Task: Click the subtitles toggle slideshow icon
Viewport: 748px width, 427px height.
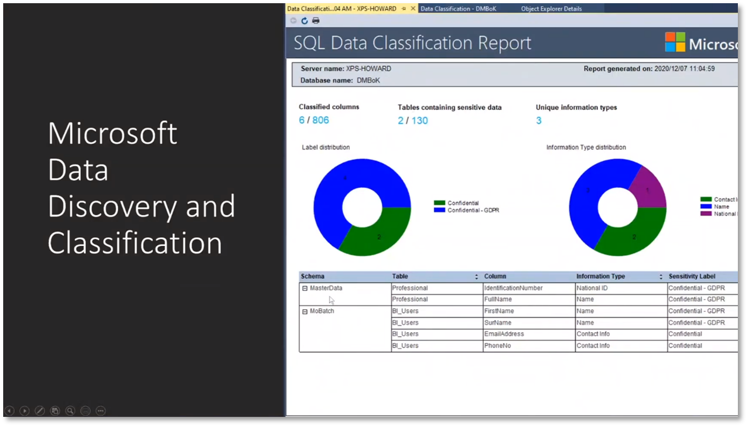Action: tap(85, 411)
